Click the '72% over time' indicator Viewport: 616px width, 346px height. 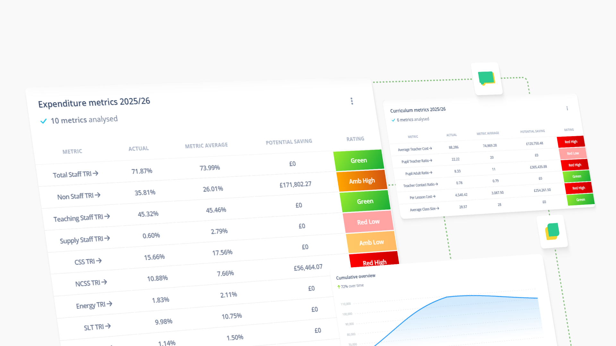coord(352,285)
